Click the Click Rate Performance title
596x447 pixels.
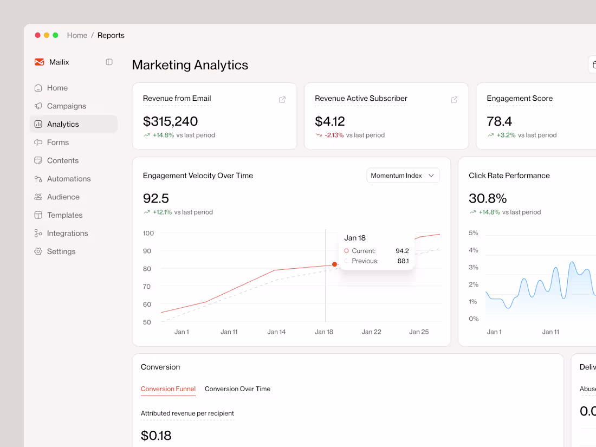pos(509,176)
